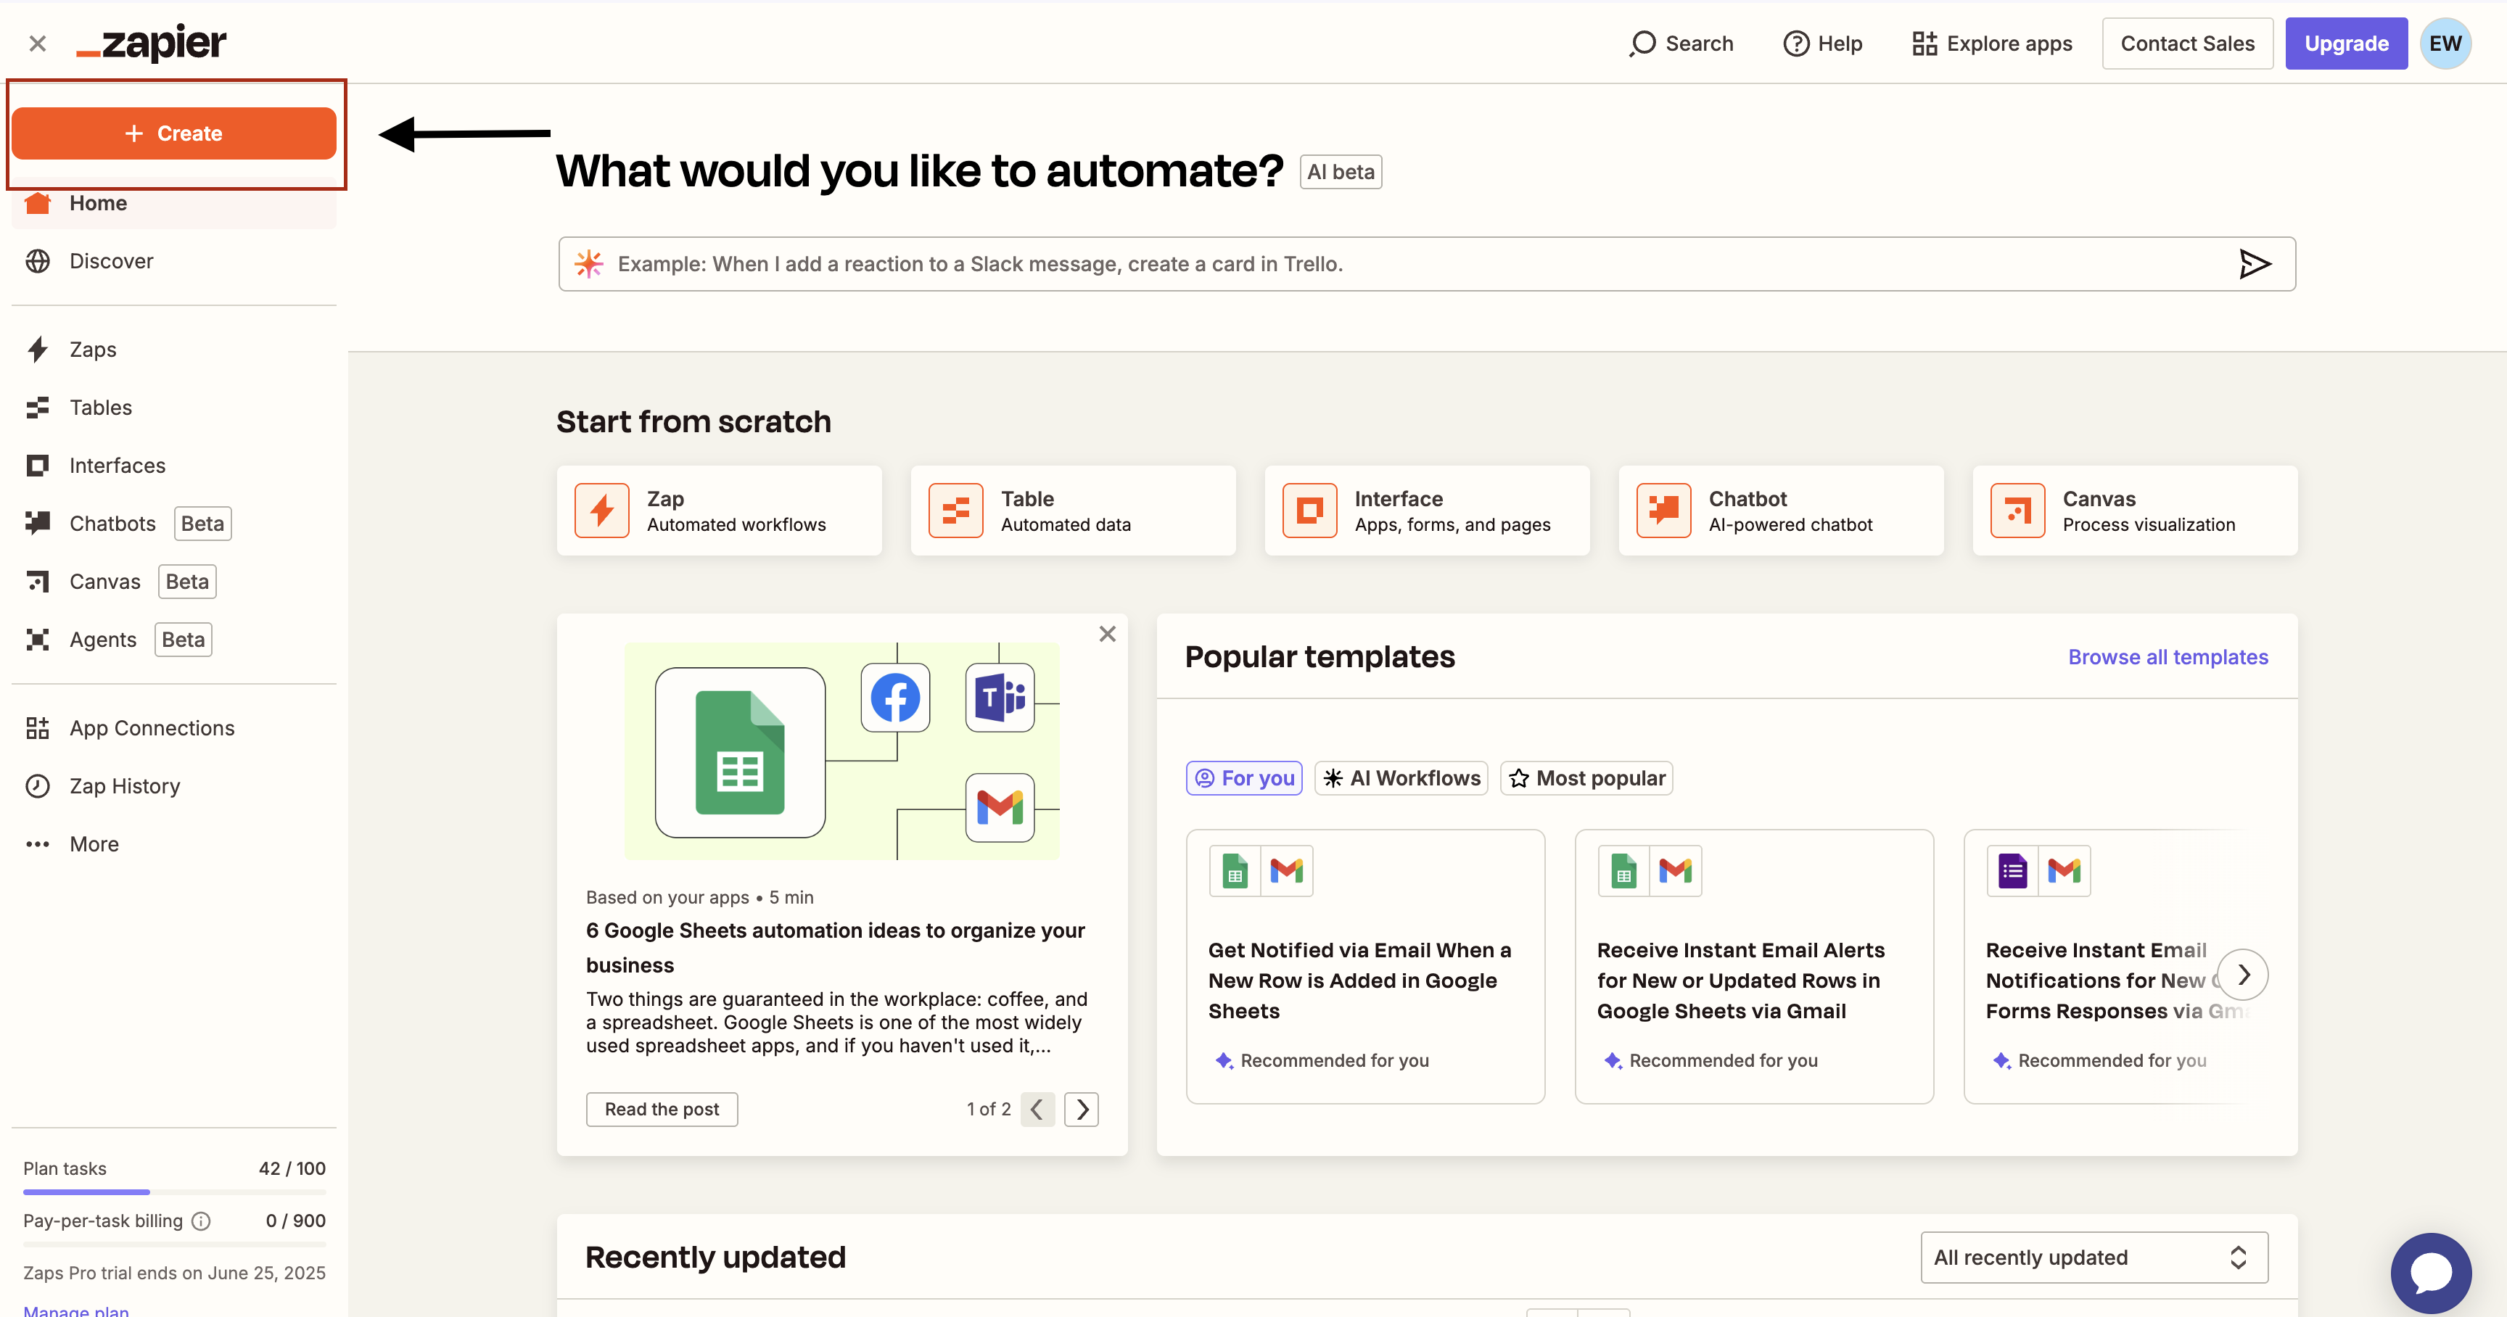Filter templates by Most popular
2507x1317 pixels.
tap(1586, 778)
